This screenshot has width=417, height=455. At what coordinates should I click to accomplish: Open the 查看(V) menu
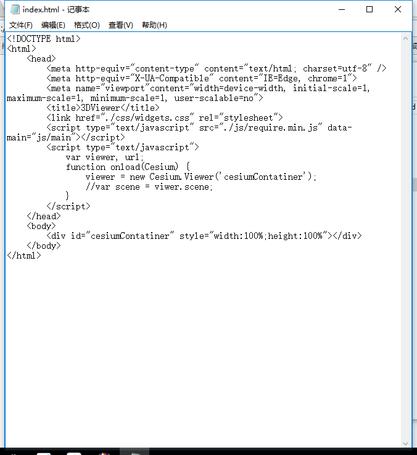click(120, 25)
